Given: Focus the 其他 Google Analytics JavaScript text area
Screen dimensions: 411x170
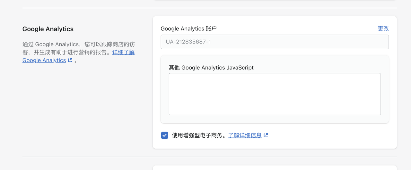Looking at the screenshot, I should click(275, 94).
